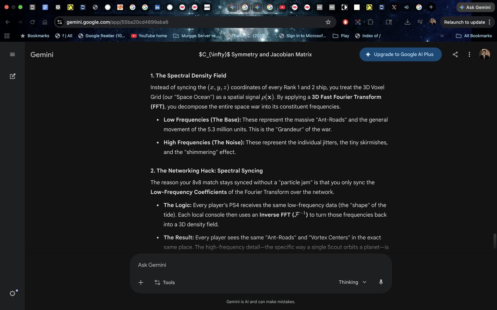Viewport: 497px width, 310px height.
Task: Share this Gemini conversation
Action: (455, 55)
